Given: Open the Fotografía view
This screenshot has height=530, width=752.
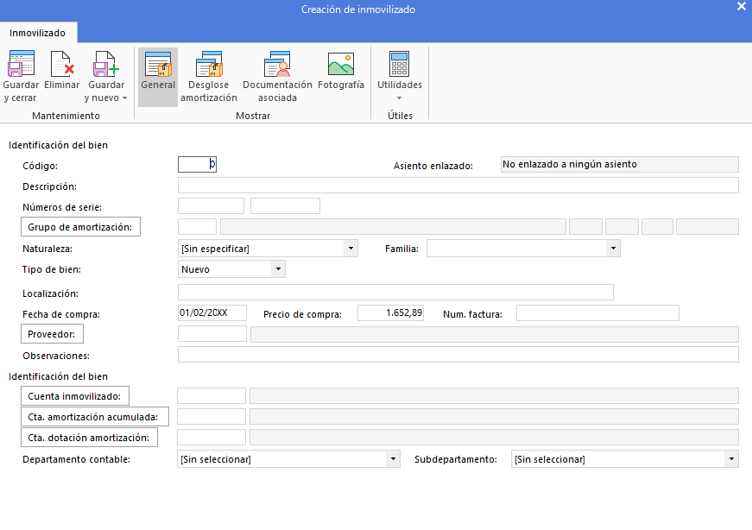Looking at the screenshot, I should point(341,64).
